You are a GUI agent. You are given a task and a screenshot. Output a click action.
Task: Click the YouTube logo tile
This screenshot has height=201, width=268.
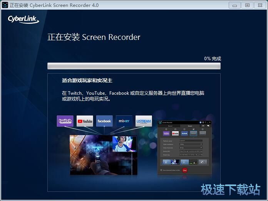[85, 121]
